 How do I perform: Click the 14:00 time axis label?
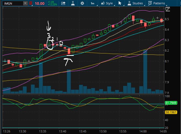[143, 131]
